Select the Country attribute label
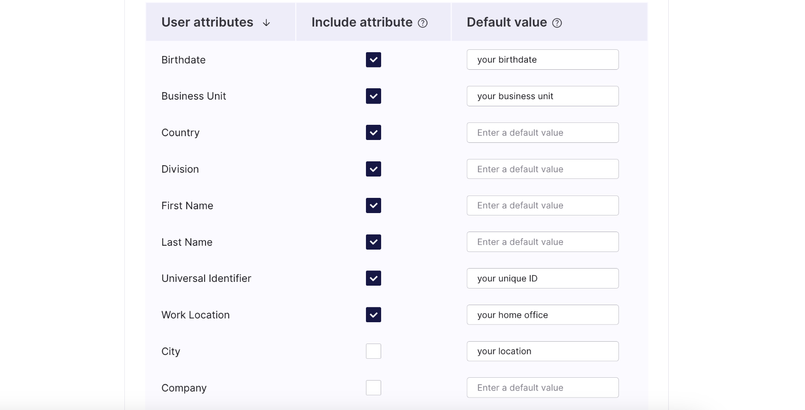805x410 pixels. (x=180, y=133)
